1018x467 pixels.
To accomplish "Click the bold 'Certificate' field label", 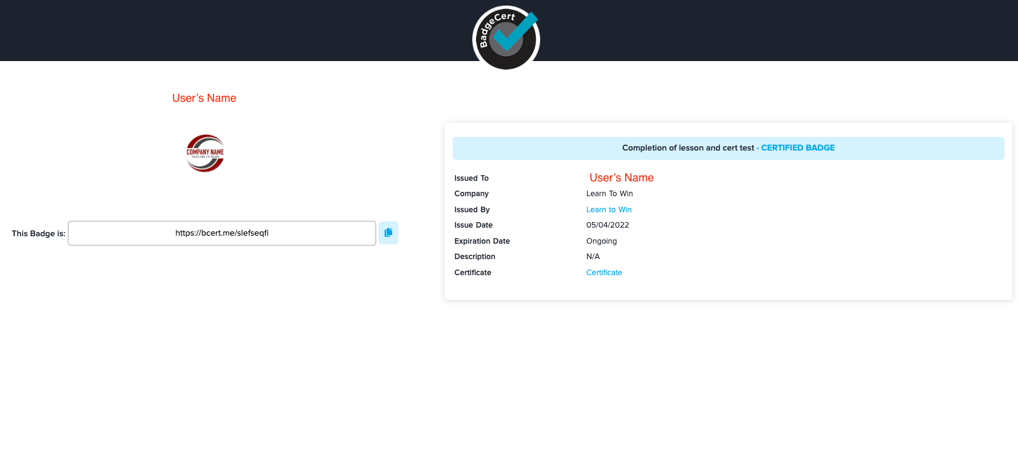I will pyautogui.click(x=472, y=273).
